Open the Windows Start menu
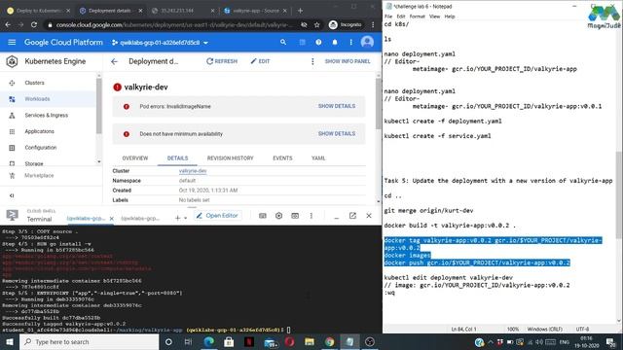The image size is (623, 350). (10, 341)
